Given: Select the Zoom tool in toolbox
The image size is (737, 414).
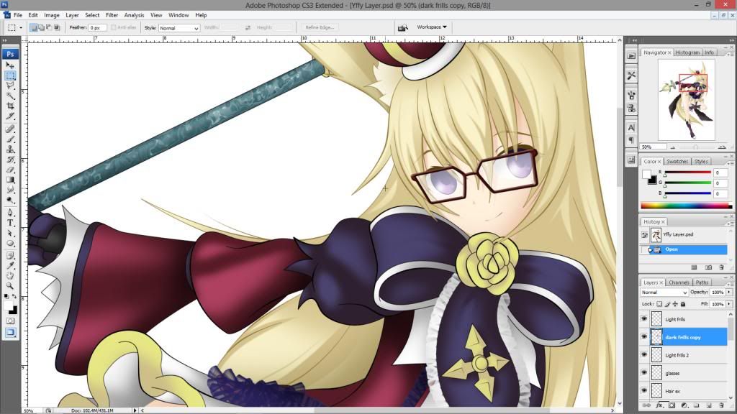Looking at the screenshot, I should [x=11, y=285].
